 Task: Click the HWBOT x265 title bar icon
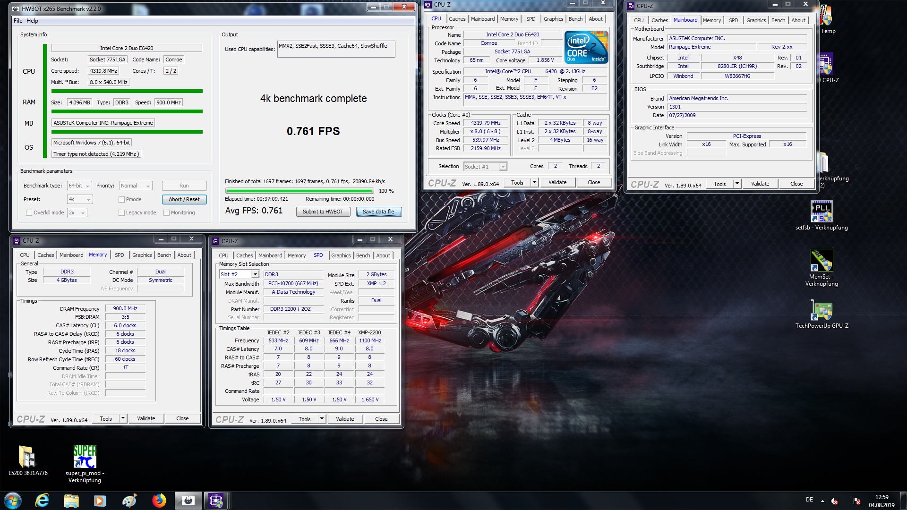pyautogui.click(x=16, y=8)
